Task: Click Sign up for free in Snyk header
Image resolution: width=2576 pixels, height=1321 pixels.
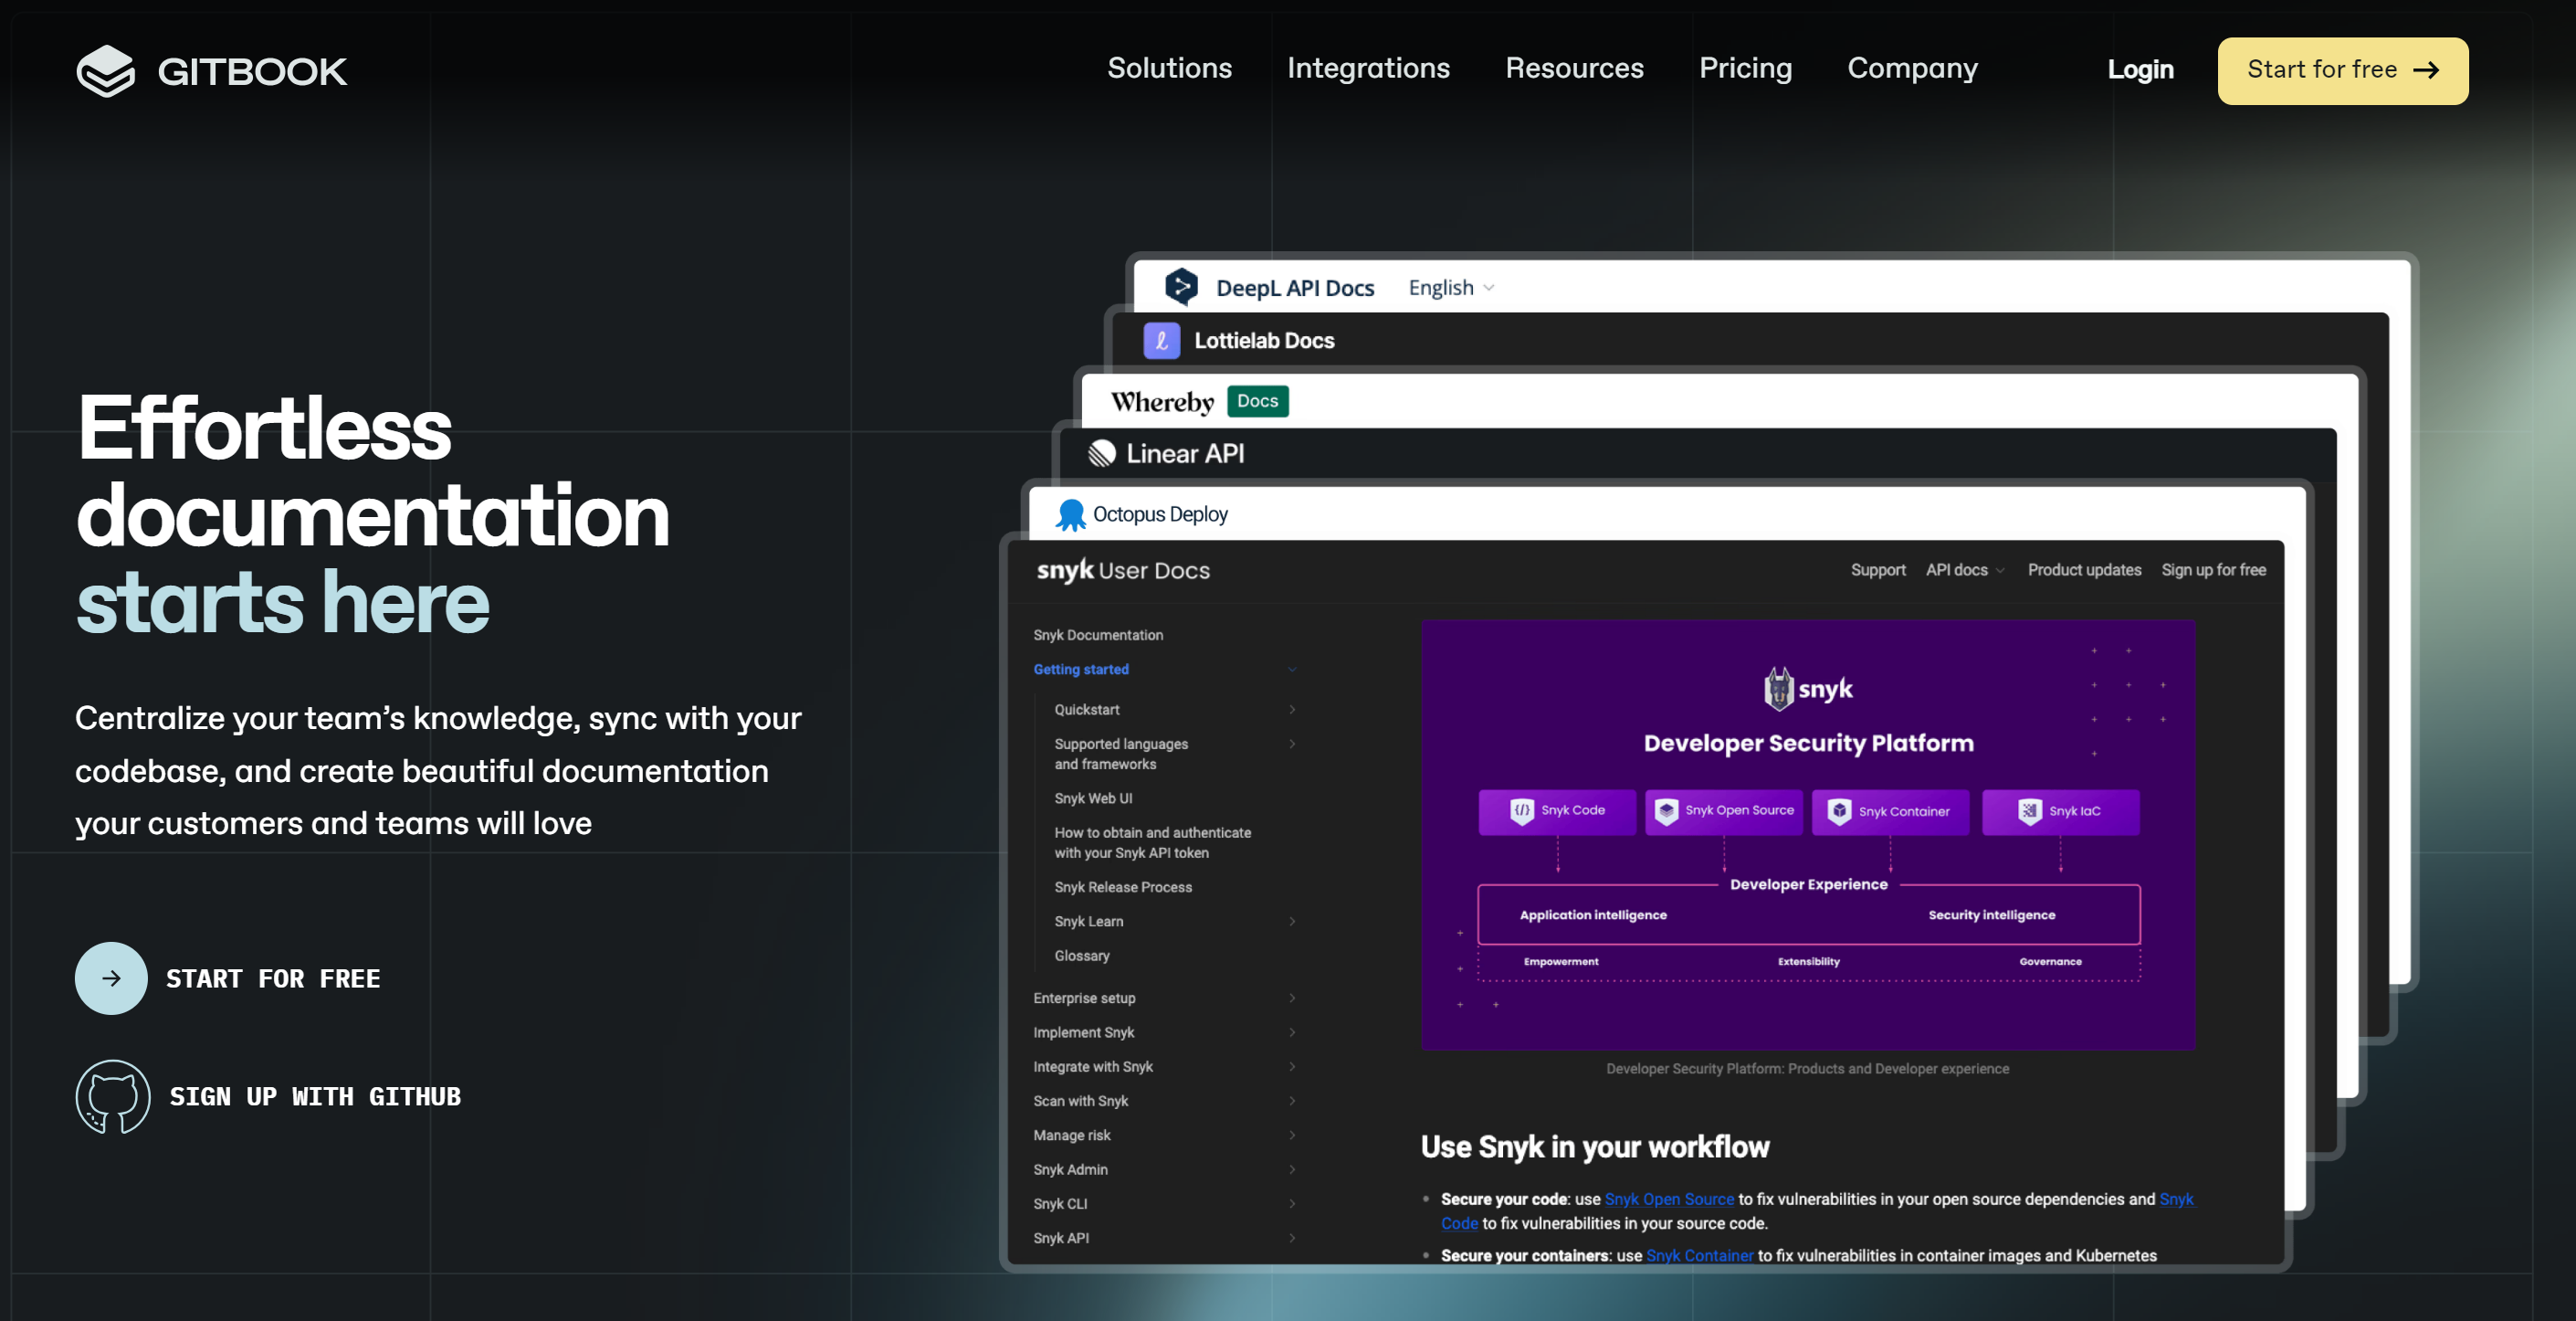Action: [x=2213, y=570]
